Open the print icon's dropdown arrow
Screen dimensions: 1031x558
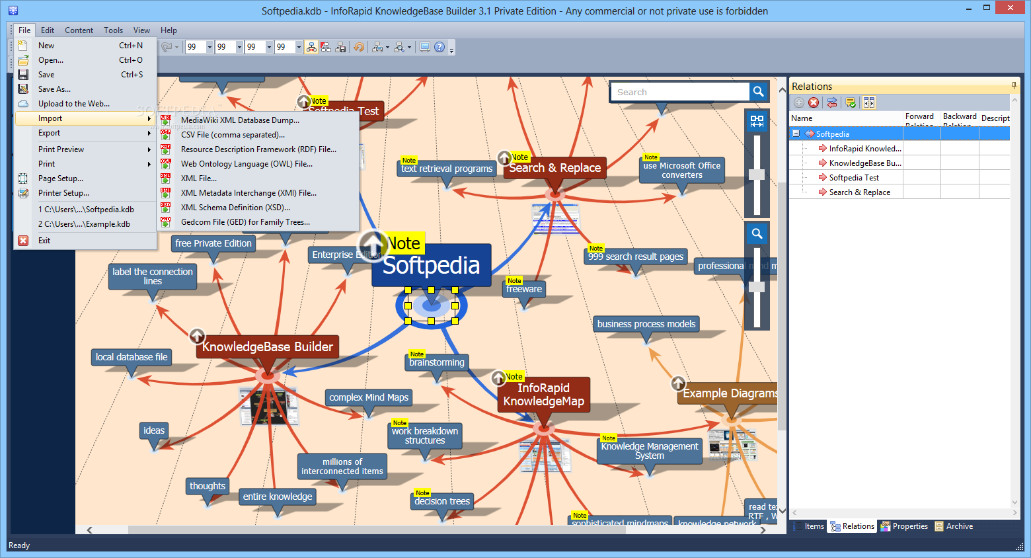click(387, 47)
